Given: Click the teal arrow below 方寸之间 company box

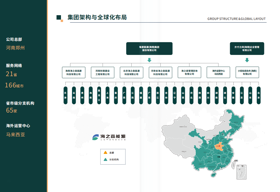Looking at the screenshot, I should 247,60.
